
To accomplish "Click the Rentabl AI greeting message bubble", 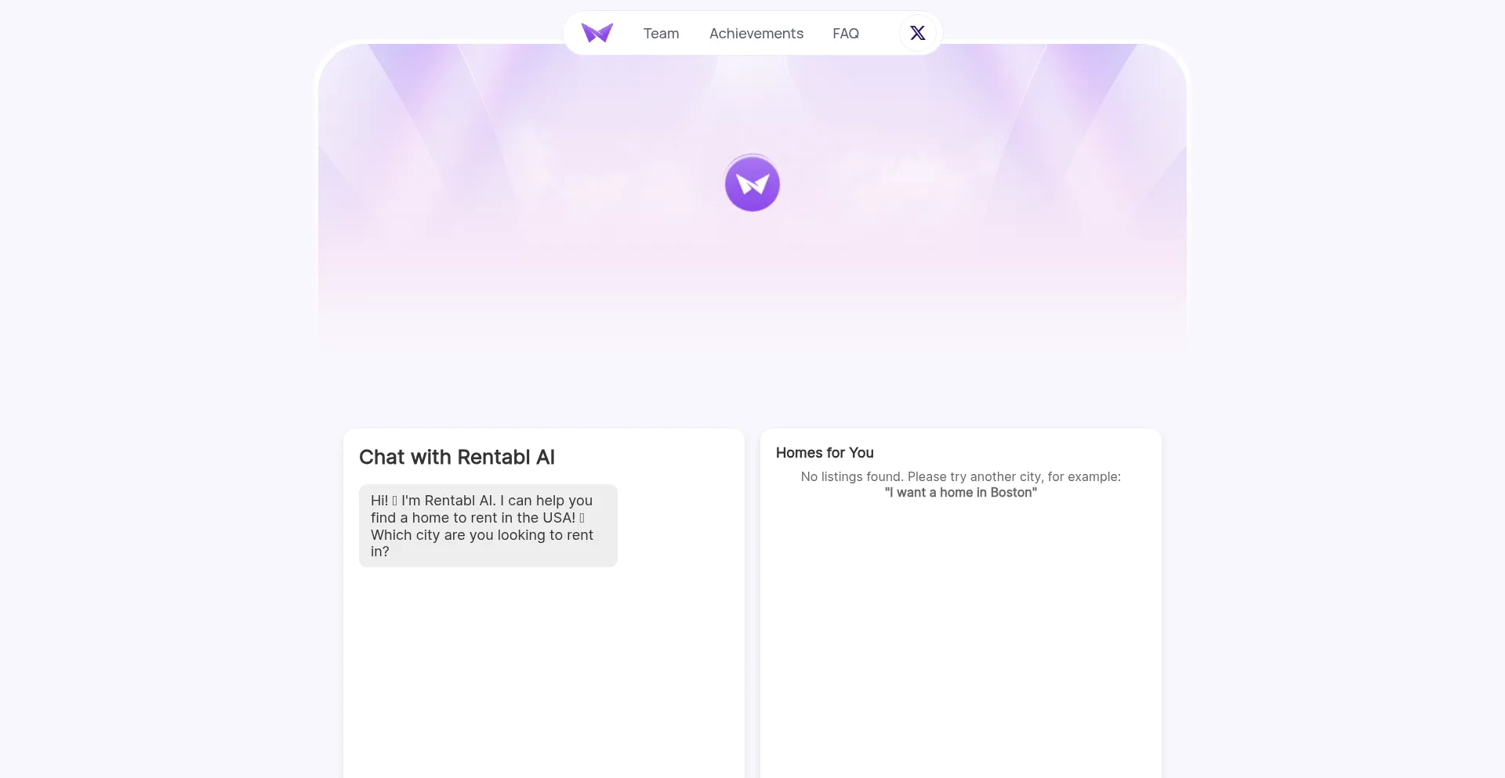I will coord(488,526).
